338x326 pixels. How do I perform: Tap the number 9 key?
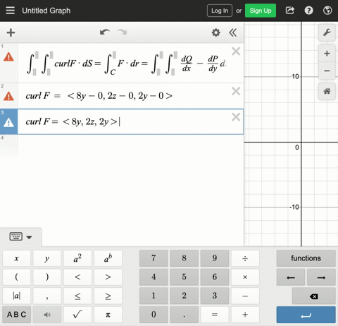215,258
